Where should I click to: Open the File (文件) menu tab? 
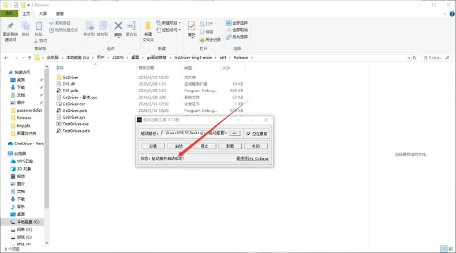coord(9,14)
